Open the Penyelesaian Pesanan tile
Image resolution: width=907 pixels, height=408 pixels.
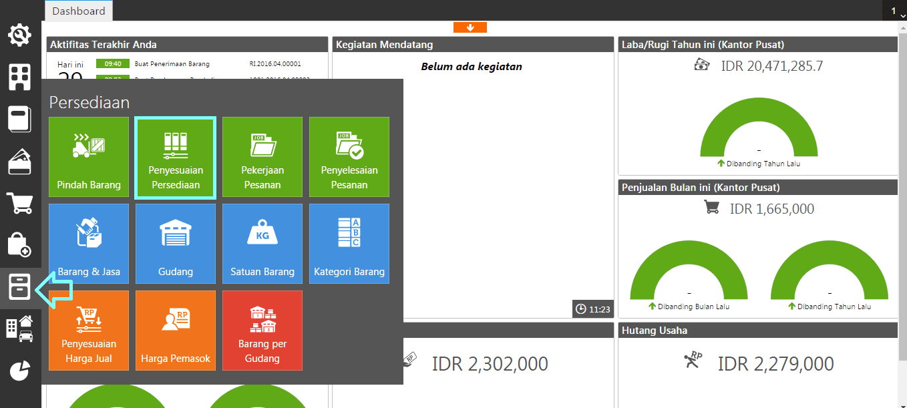[349, 158]
